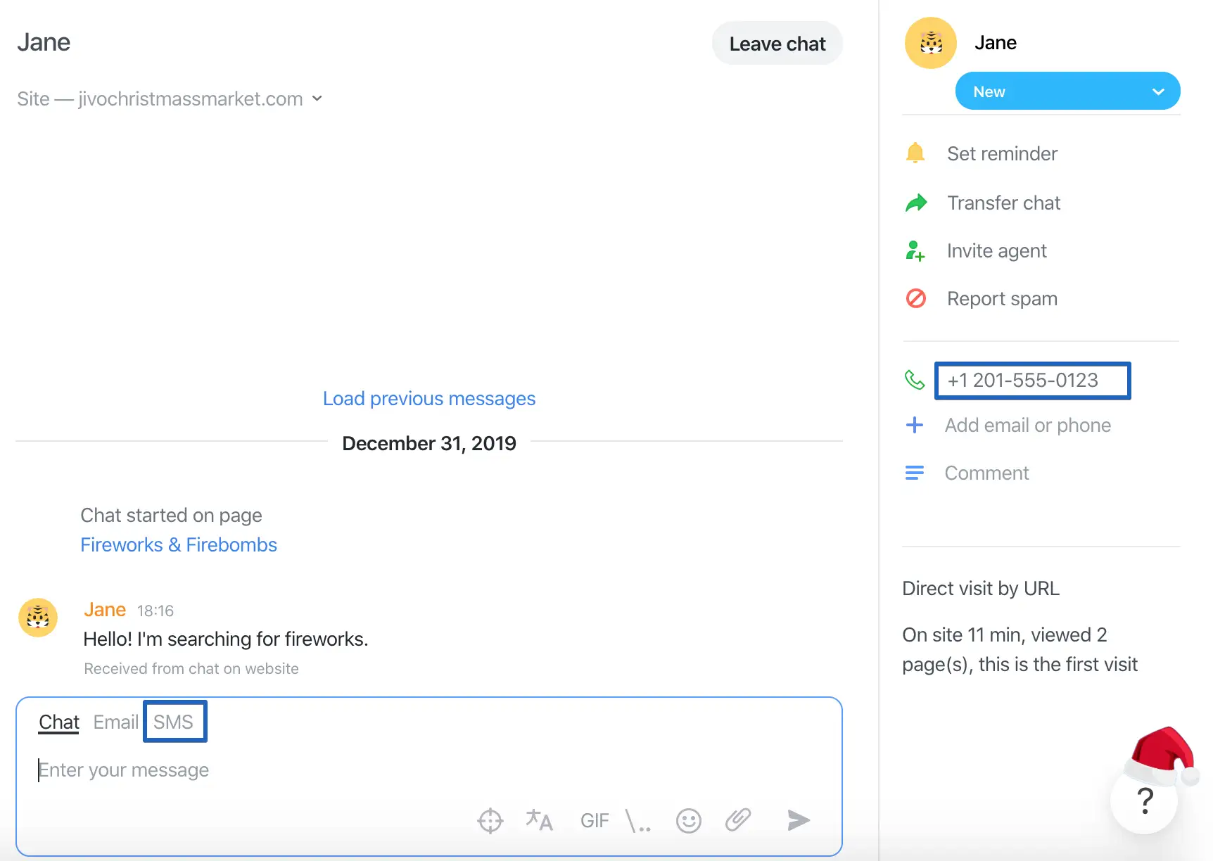Click the Leave chat button
The width and height of the screenshot is (1213, 861).
tap(777, 44)
